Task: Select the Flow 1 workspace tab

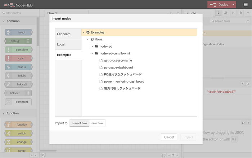Action: coord(66,13)
